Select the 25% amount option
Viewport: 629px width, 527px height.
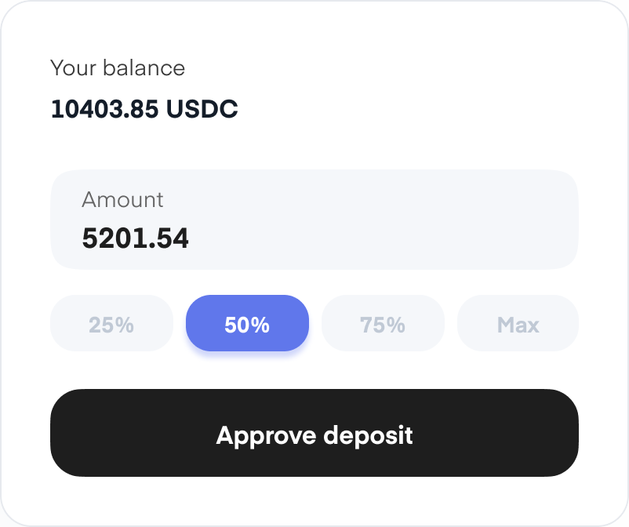click(x=111, y=324)
